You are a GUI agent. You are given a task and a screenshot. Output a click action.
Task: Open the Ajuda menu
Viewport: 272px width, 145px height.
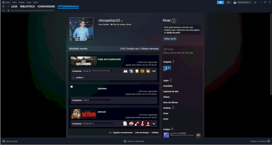(x=35, y=2)
